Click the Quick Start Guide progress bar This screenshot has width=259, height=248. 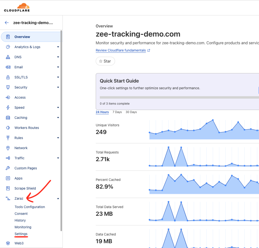tap(179, 97)
